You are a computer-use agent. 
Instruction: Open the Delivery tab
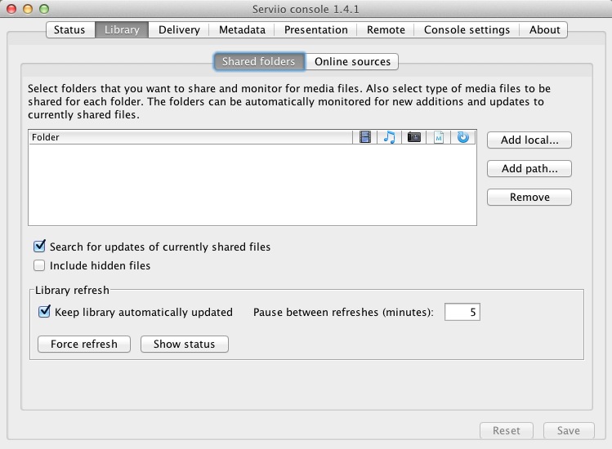[179, 29]
